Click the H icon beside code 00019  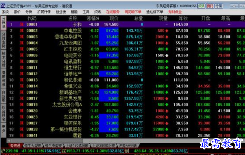pos(22,105)
